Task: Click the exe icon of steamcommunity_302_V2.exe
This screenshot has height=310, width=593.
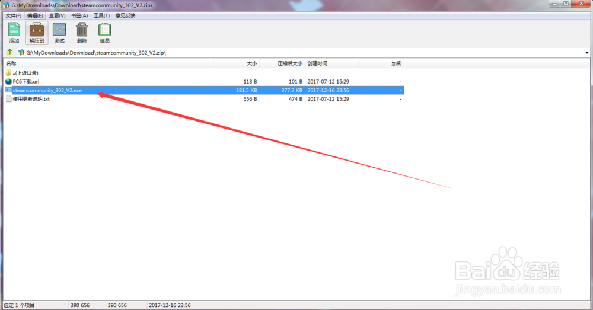Action: pyautogui.click(x=8, y=90)
